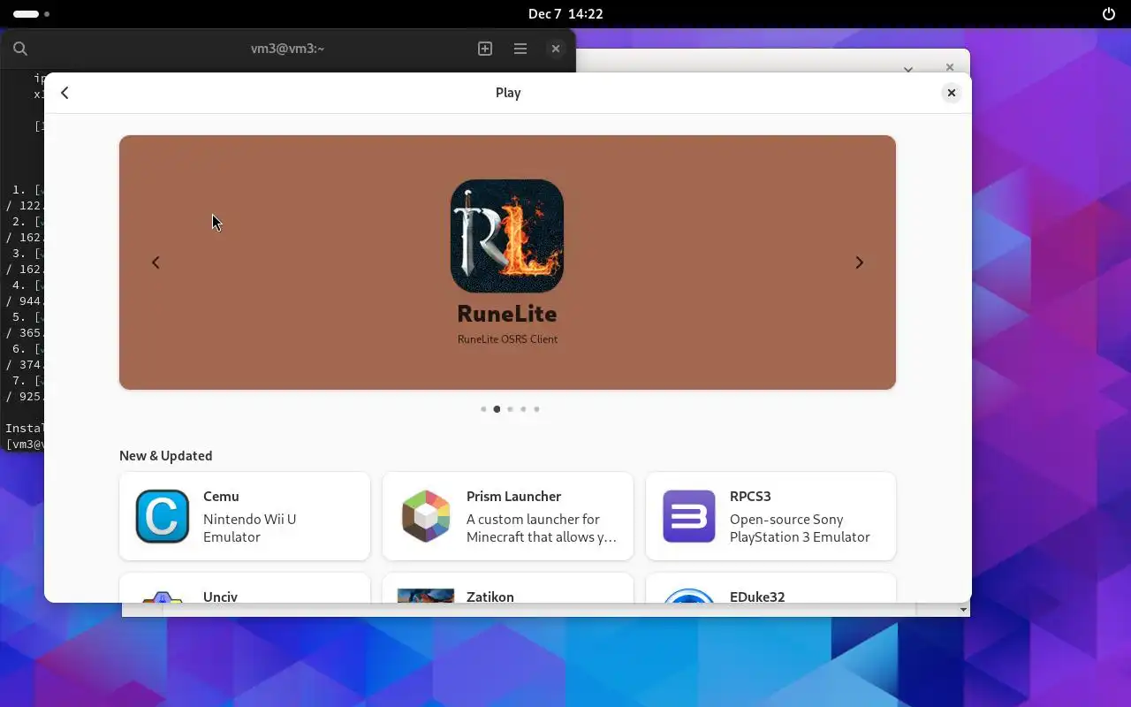
Task: Open the Zatikon app card
Action: (x=508, y=589)
